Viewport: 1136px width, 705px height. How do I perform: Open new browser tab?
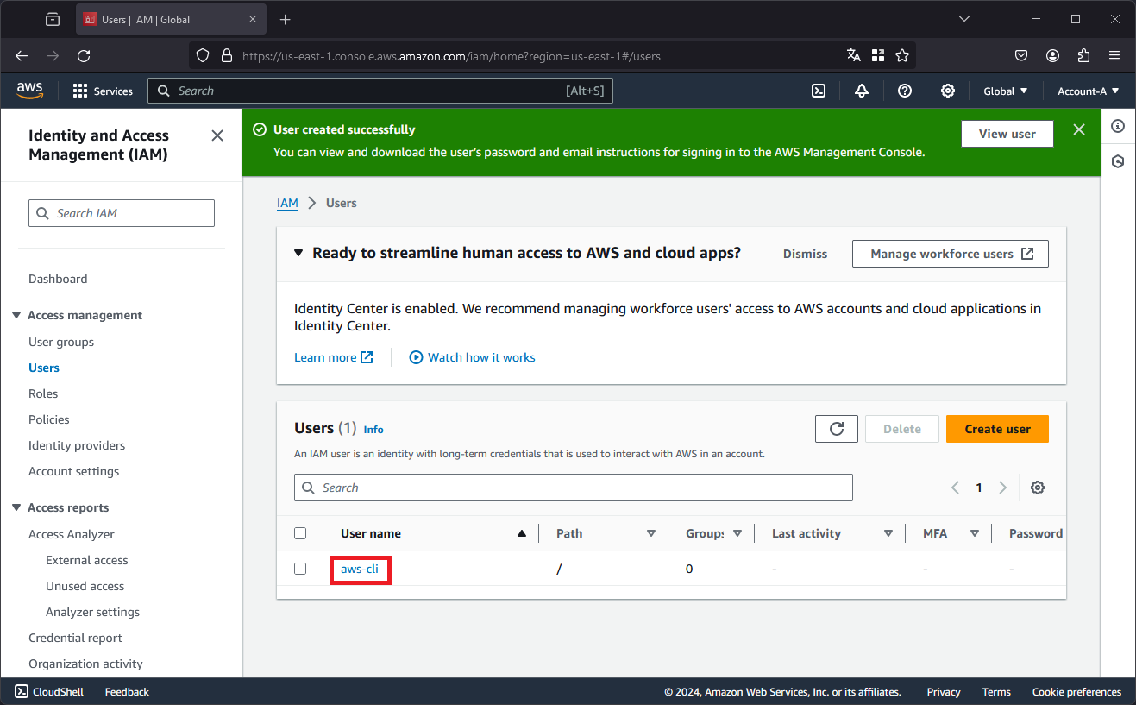[x=286, y=19]
